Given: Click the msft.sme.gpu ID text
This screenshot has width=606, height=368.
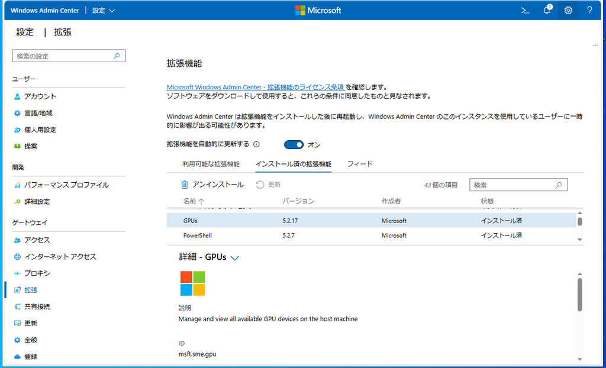Looking at the screenshot, I should (197, 354).
